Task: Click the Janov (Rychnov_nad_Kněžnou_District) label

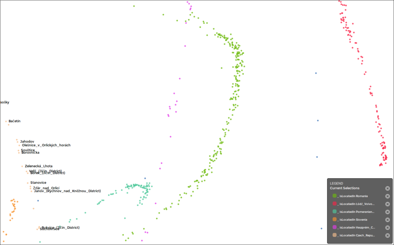Action: [67, 191]
